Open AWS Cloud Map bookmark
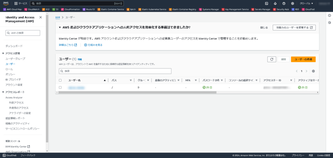 coord(13,10)
